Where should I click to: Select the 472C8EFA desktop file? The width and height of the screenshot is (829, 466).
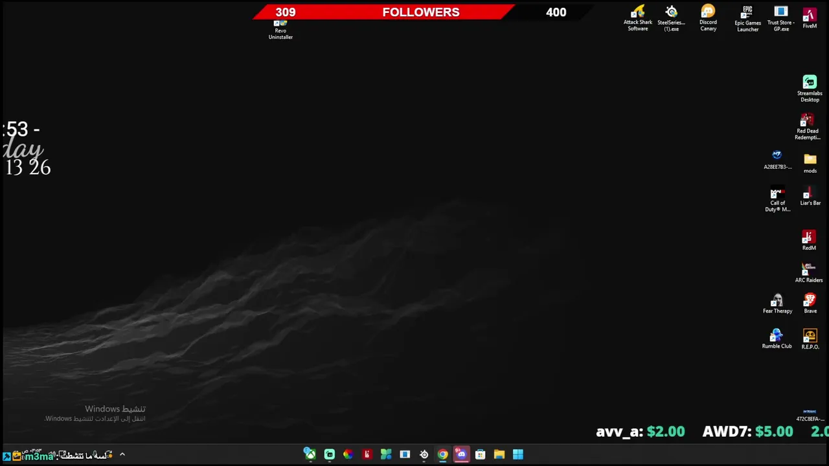click(x=810, y=415)
